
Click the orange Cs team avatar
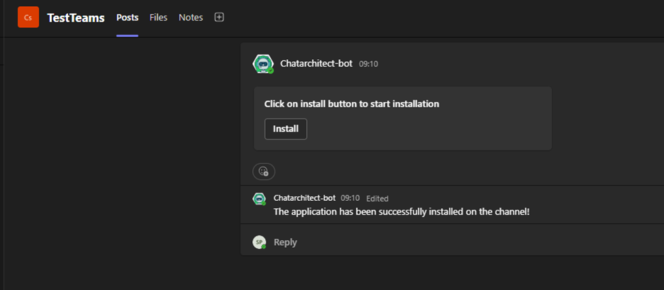point(29,17)
